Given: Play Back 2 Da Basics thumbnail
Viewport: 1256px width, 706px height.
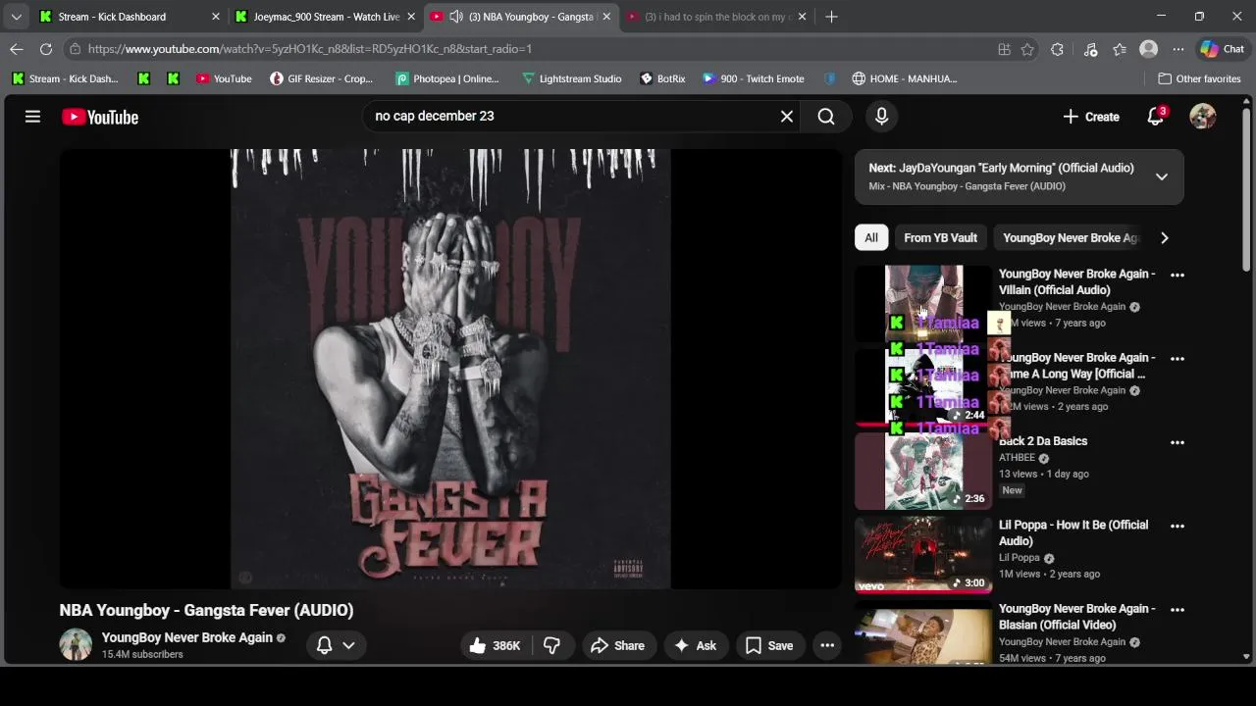Looking at the screenshot, I should [923, 472].
